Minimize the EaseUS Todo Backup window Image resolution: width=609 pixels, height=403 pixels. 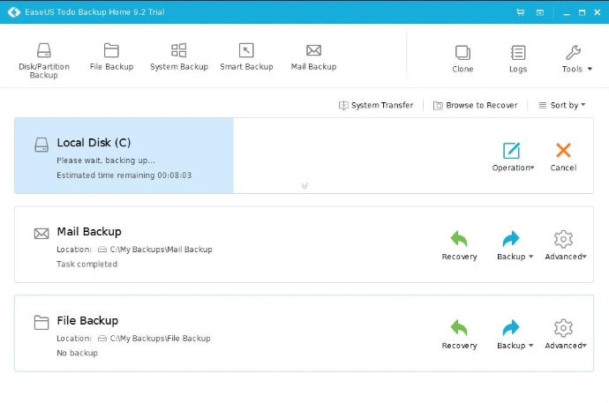click(567, 13)
